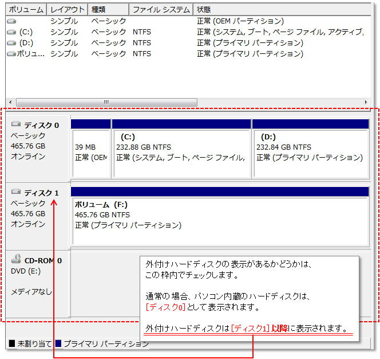Select the (C:) volume drive icon
The height and width of the screenshot is (359, 380).
tap(11, 32)
